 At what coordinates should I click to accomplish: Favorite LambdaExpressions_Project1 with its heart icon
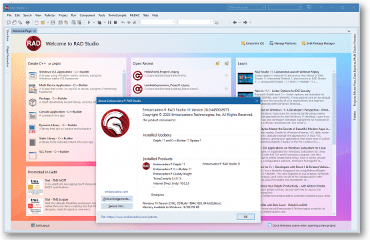coord(226,89)
